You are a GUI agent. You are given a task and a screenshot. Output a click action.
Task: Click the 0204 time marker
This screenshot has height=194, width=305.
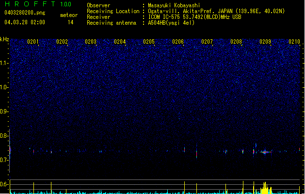tap(120, 42)
